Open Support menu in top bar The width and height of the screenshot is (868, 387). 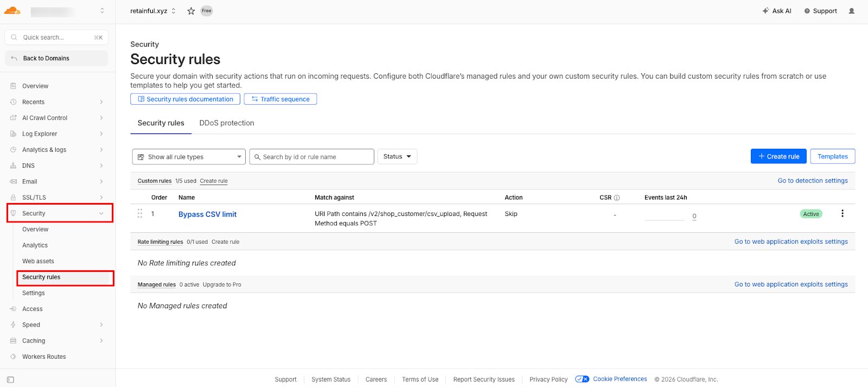click(820, 11)
